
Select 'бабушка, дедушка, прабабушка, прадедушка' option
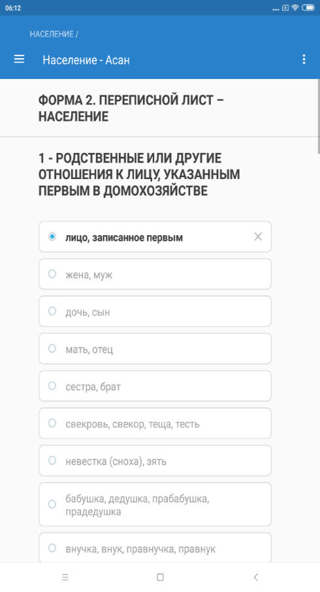click(155, 504)
